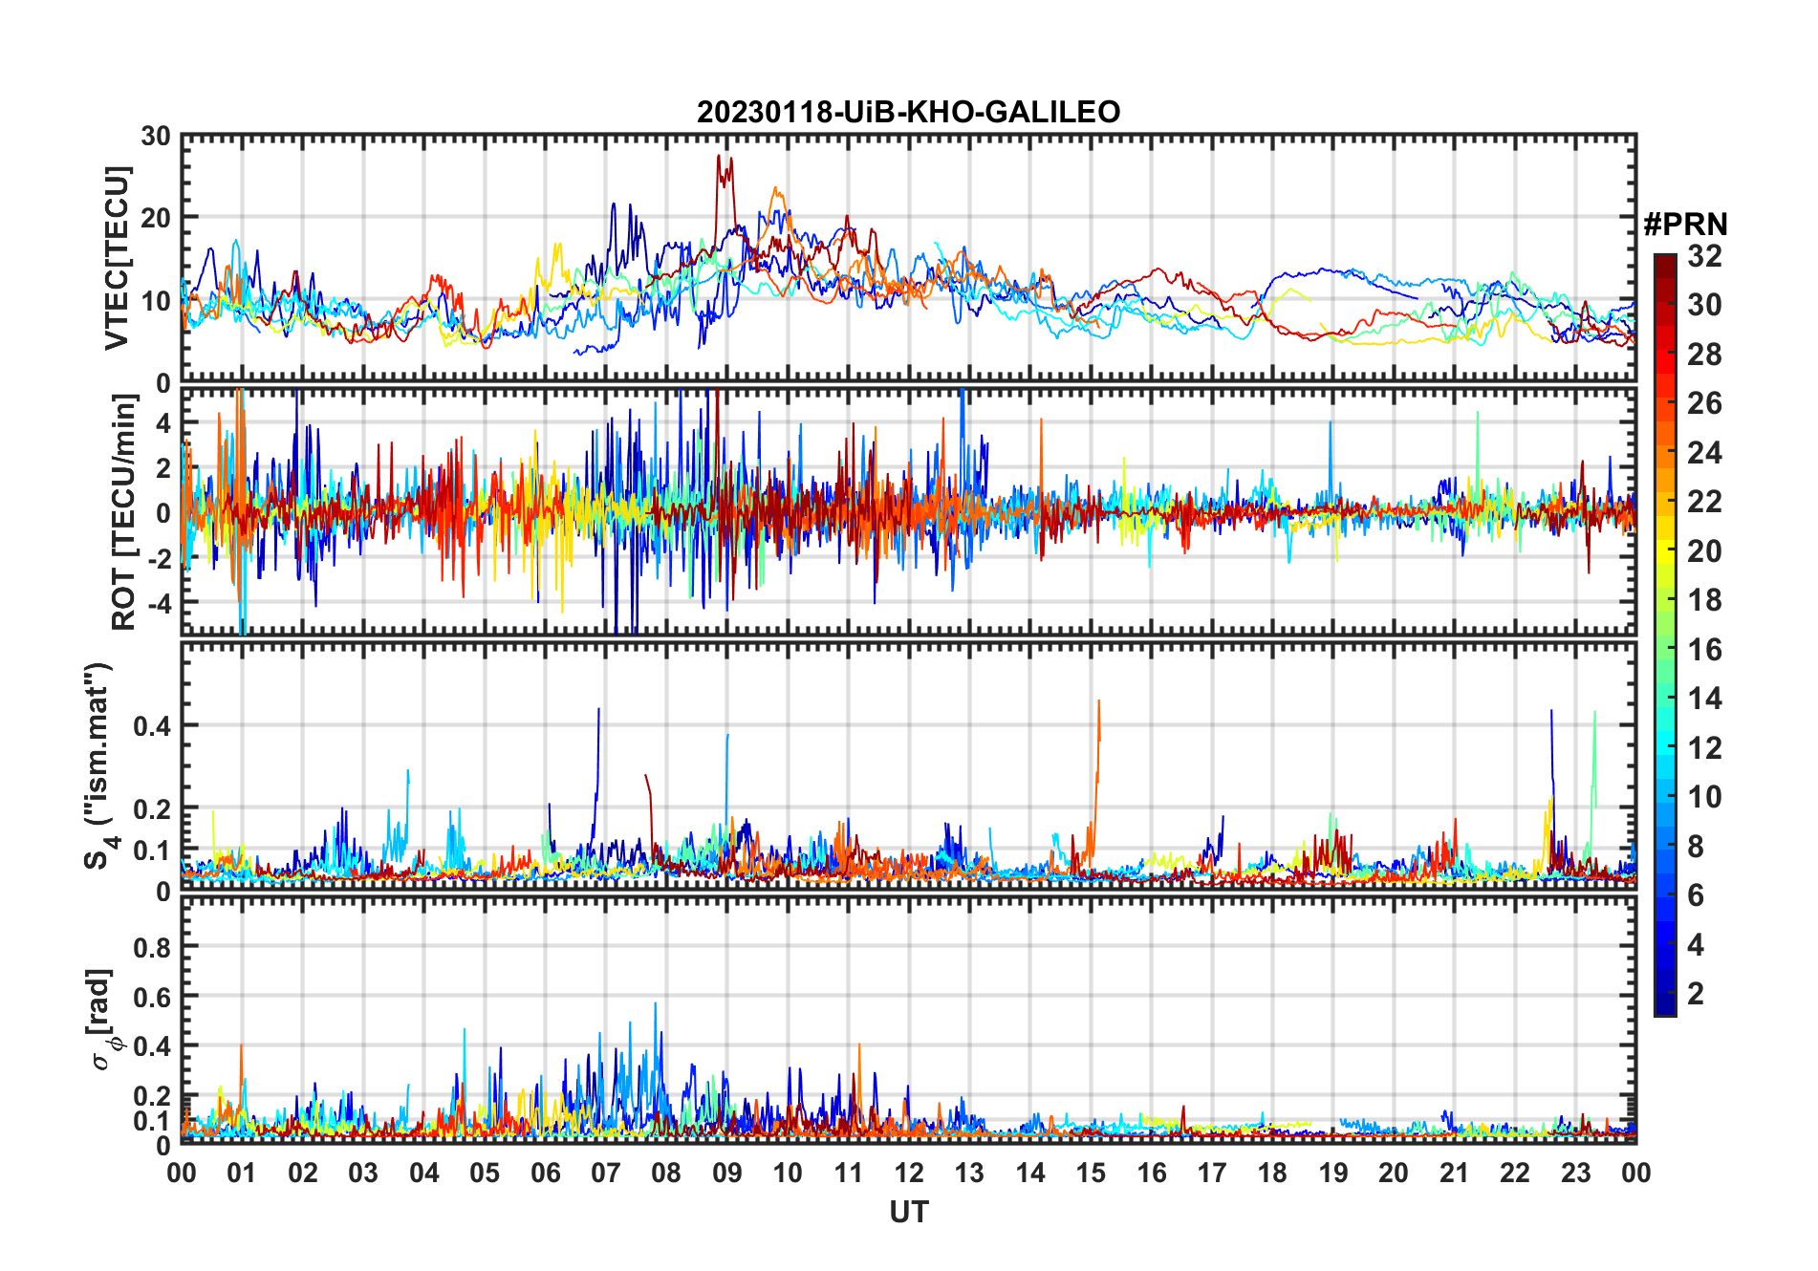Image resolution: width=1818 pixels, height=1271 pixels.
Task: Click ROT axis tick label -2
Action: 158,559
